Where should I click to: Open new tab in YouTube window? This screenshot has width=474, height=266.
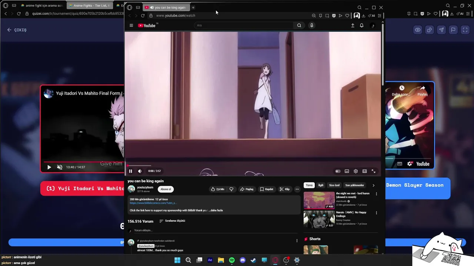pos(193,7)
